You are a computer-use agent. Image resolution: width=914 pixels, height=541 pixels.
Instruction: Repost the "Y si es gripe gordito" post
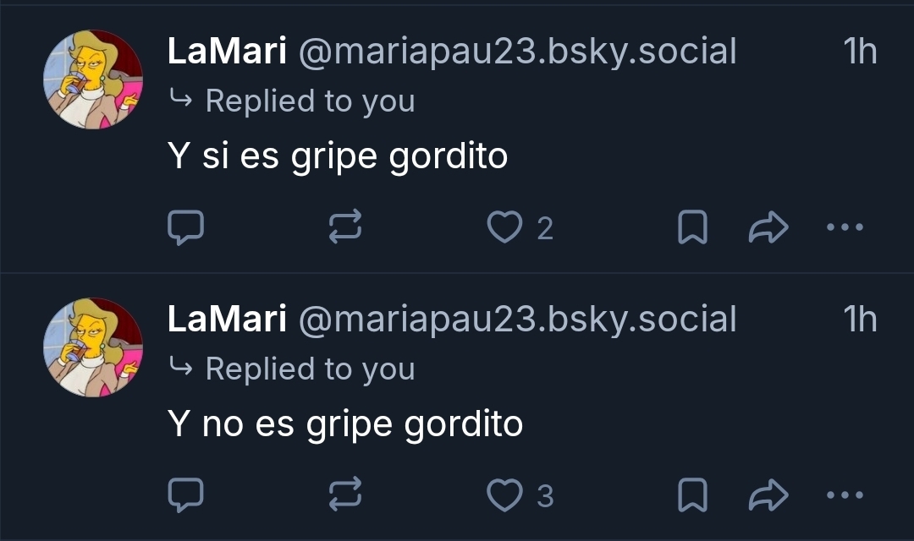tap(345, 227)
